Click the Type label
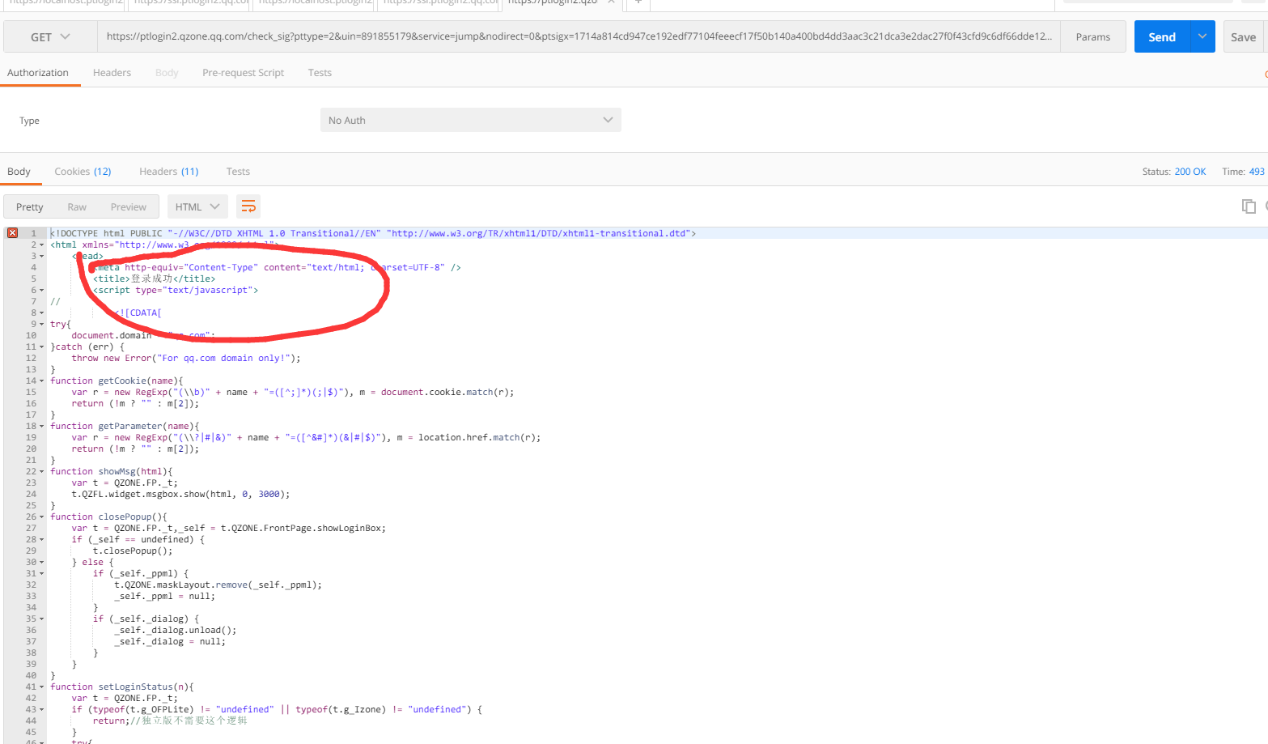The image size is (1268, 744). (x=29, y=121)
